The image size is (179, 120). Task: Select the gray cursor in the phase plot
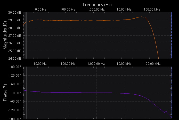pyautogui.click(x=26, y=92)
